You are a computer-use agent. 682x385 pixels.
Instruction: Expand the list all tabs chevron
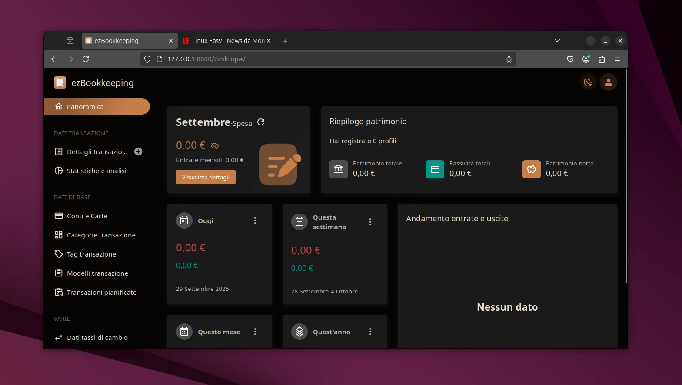[x=557, y=41]
